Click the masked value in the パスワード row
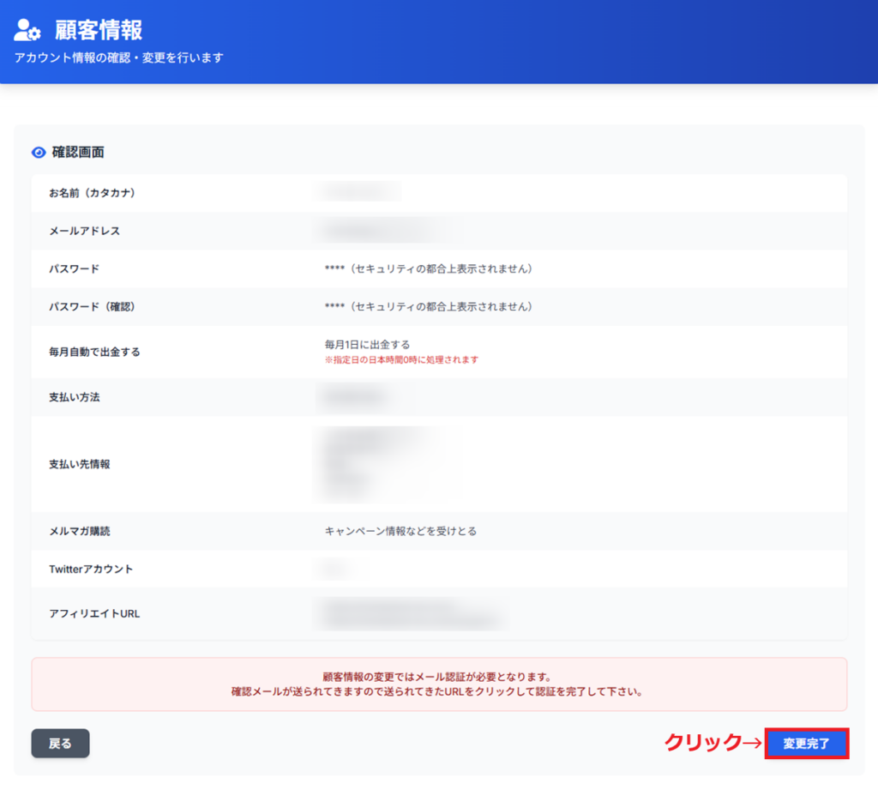 pos(428,268)
